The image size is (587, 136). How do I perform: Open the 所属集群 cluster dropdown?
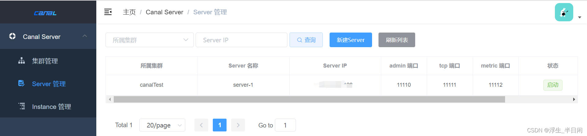tap(150, 40)
